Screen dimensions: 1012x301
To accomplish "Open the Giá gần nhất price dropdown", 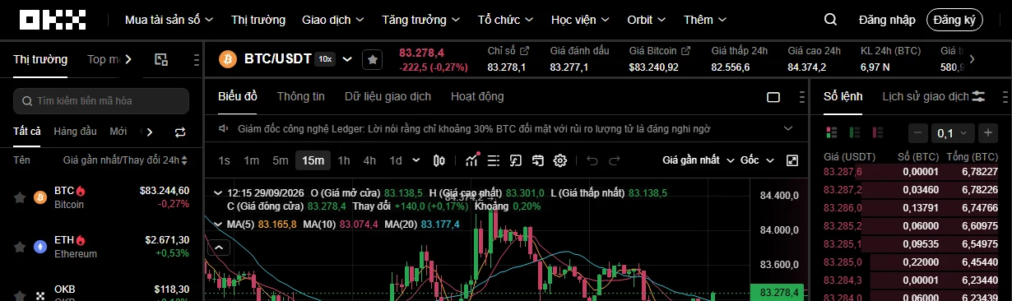I will point(699,160).
